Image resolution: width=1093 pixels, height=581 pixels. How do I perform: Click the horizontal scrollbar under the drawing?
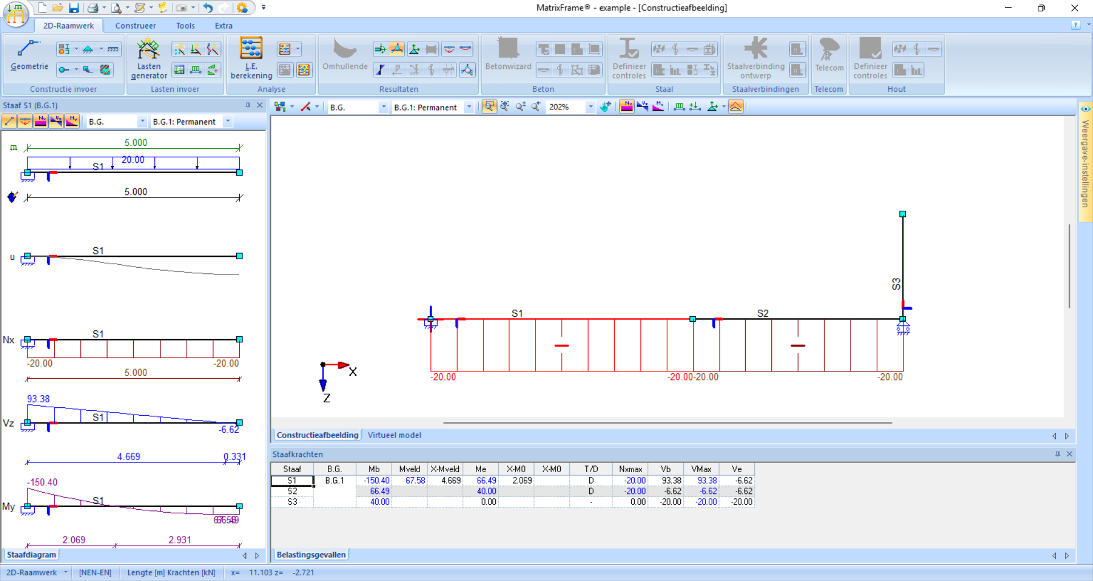pos(667,423)
